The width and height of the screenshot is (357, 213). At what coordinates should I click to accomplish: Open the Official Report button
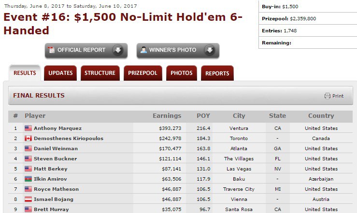coord(81,50)
